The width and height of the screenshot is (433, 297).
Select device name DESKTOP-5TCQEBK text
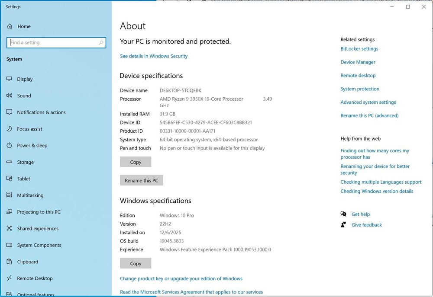[180, 90]
